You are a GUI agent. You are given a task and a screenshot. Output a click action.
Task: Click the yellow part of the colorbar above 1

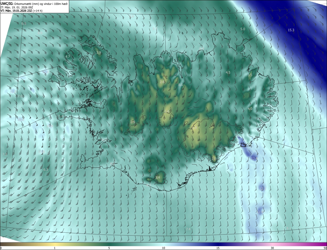(x=55, y=244)
